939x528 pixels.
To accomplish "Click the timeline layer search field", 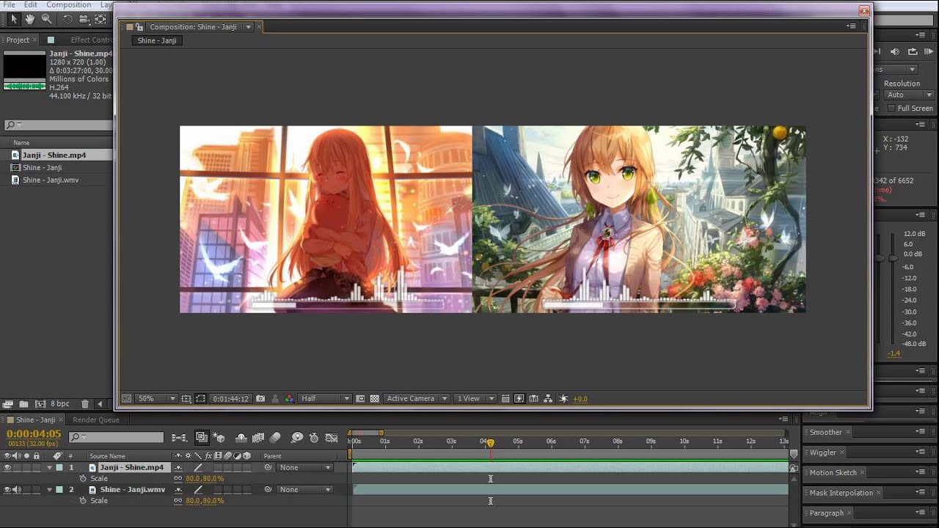I will coord(116,438).
